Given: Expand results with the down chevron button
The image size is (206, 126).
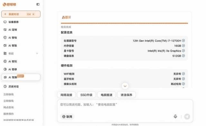Looking at the screenshot, I should (x=125, y=86).
